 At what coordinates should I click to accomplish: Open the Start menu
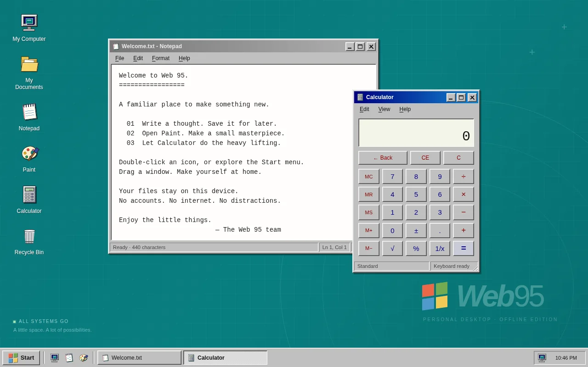[21, 358]
